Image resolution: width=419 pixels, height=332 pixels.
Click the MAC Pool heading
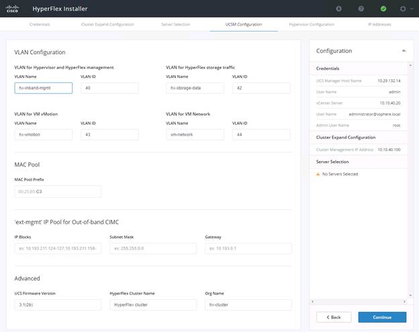click(x=27, y=165)
